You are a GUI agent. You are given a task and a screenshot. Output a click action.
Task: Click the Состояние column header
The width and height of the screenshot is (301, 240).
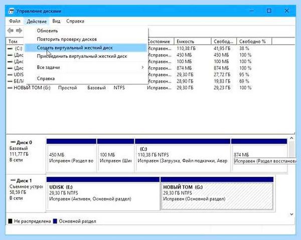coord(161,42)
